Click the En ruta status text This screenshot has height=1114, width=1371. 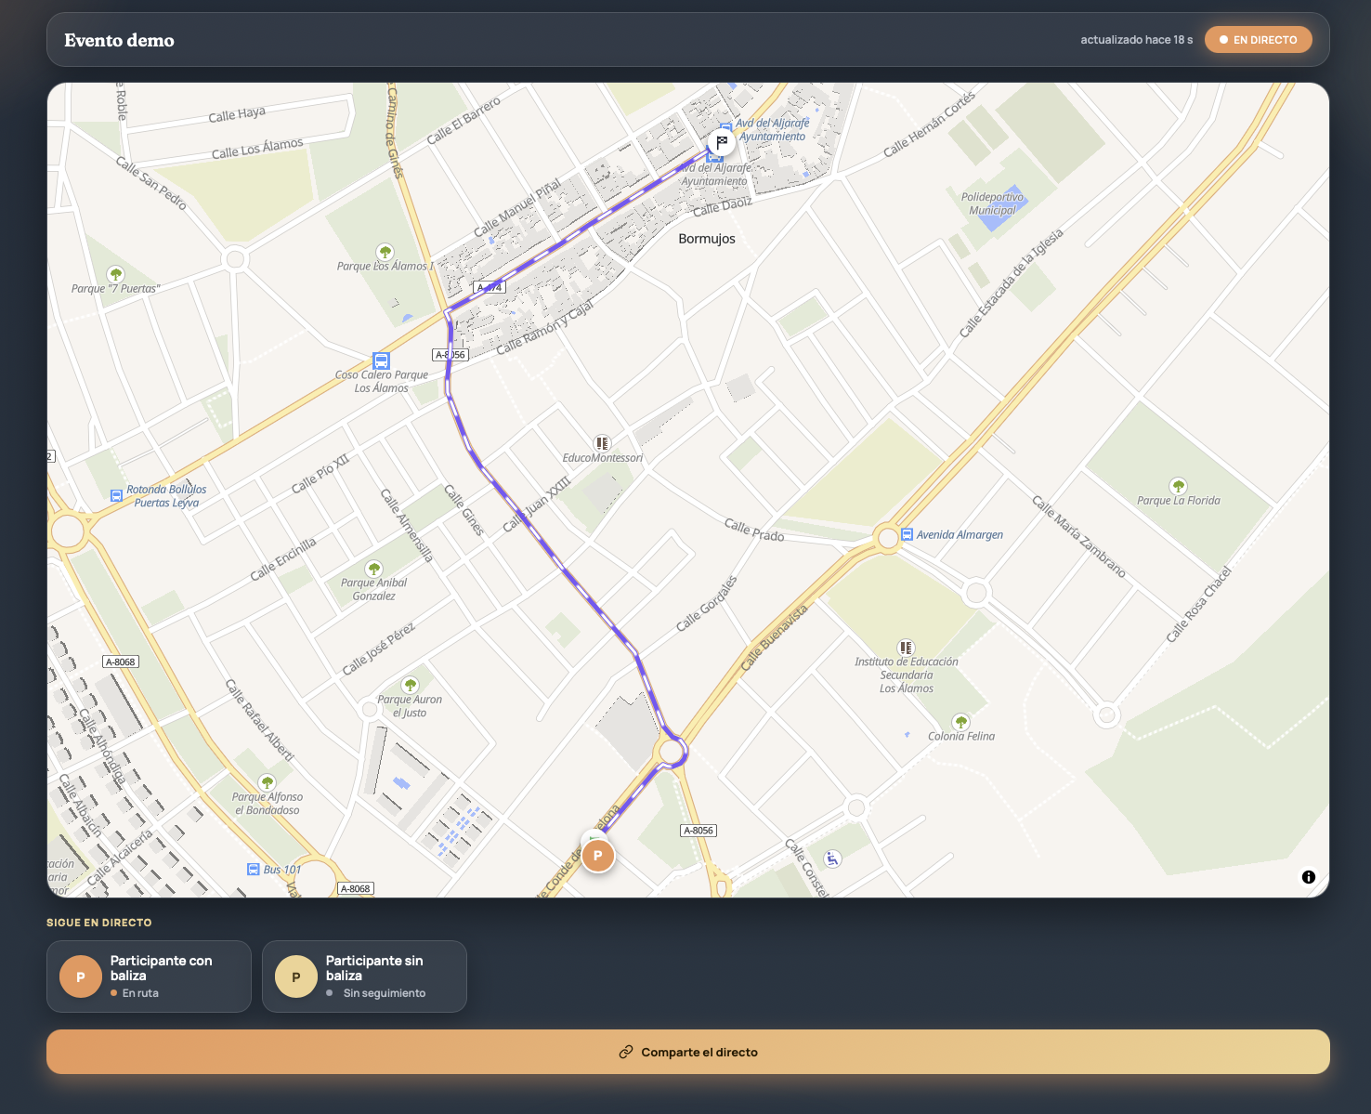click(x=140, y=993)
